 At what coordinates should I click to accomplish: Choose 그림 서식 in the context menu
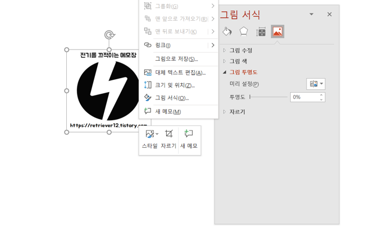click(179, 98)
